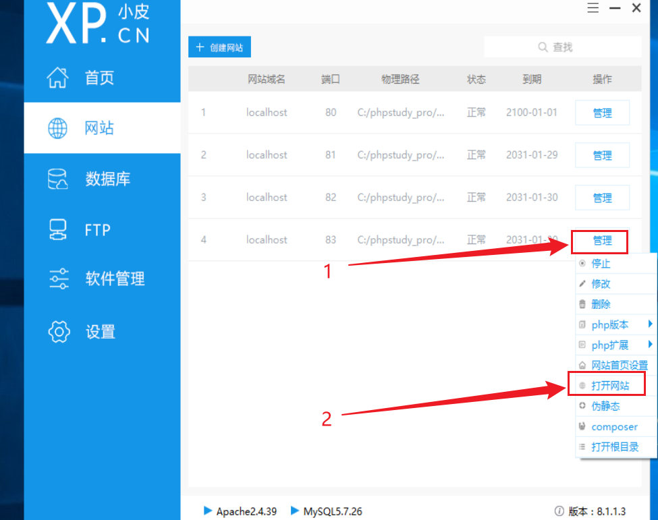Viewport: 658px width, 520px height.
Task: Click port number 83 cell
Action: pyautogui.click(x=331, y=239)
